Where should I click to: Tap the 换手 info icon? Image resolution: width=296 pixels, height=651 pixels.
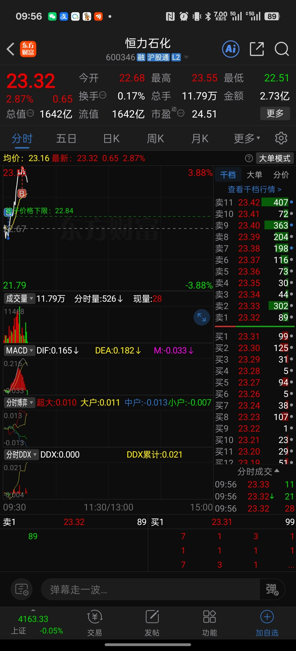tap(103, 95)
